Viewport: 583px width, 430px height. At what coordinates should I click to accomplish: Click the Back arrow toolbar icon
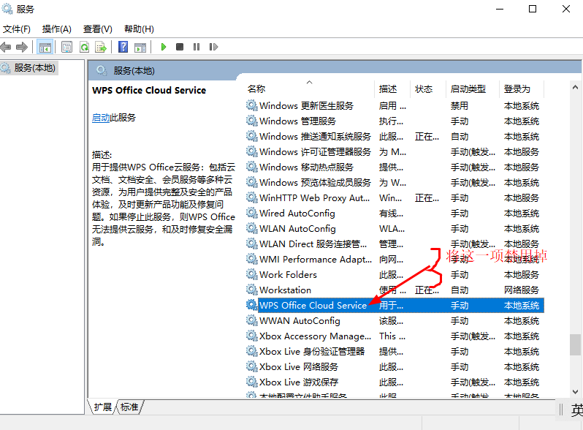pyautogui.click(x=6, y=47)
